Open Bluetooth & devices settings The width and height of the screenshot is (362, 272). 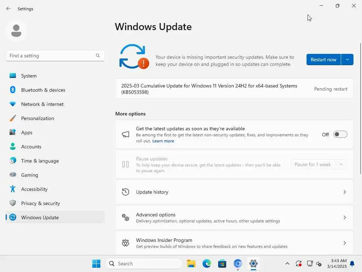point(55,90)
